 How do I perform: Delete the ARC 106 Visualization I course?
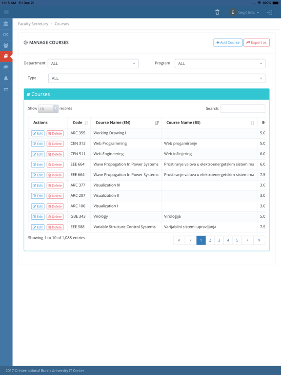click(55, 206)
